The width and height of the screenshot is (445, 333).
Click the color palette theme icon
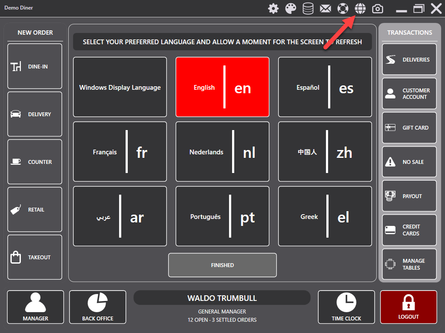pyautogui.click(x=291, y=8)
